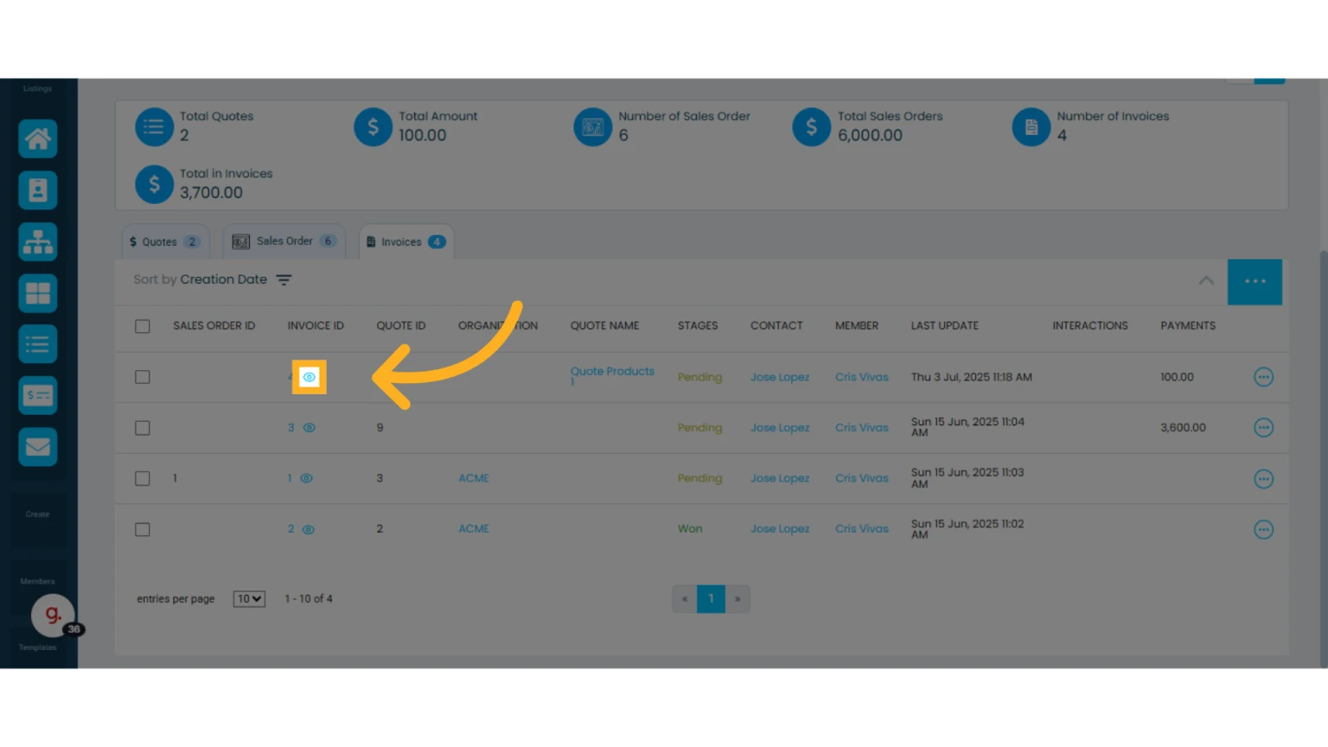Image resolution: width=1328 pixels, height=747 pixels.
Task: Click the Total Sales Orders dollar icon
Action: 812,127
